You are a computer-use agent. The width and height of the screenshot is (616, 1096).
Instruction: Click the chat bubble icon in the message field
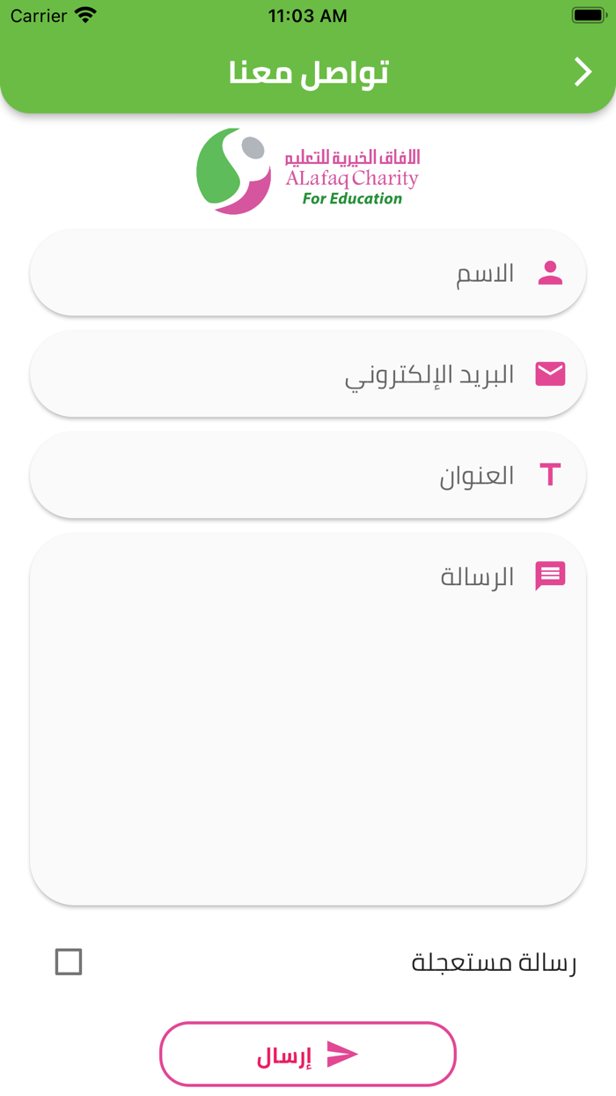click(550, 576)
